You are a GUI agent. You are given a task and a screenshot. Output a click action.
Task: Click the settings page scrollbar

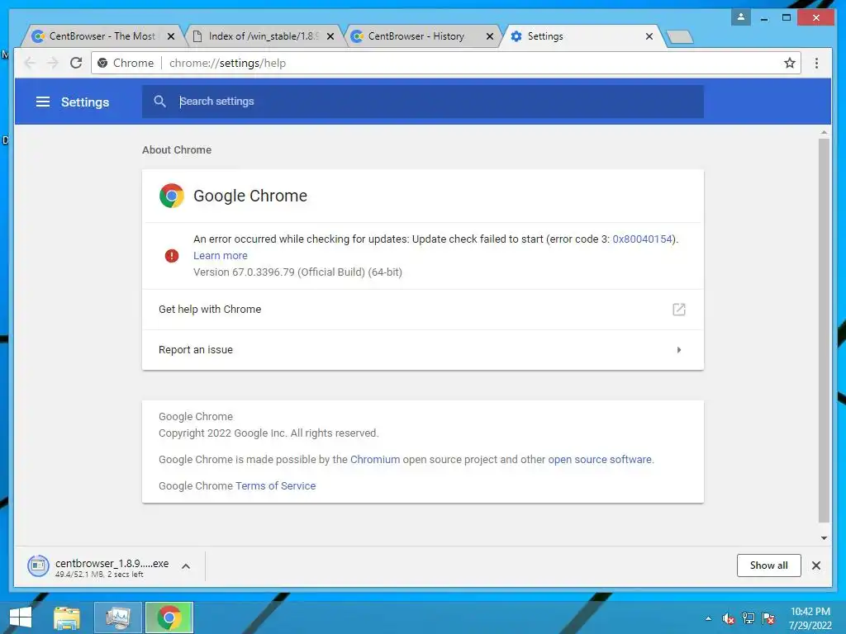tap(824, 330)
